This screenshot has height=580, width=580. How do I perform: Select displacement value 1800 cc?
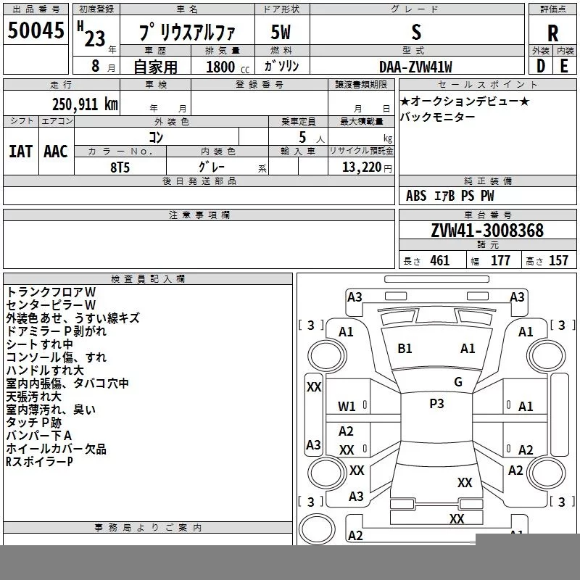(x=228, y=67)
